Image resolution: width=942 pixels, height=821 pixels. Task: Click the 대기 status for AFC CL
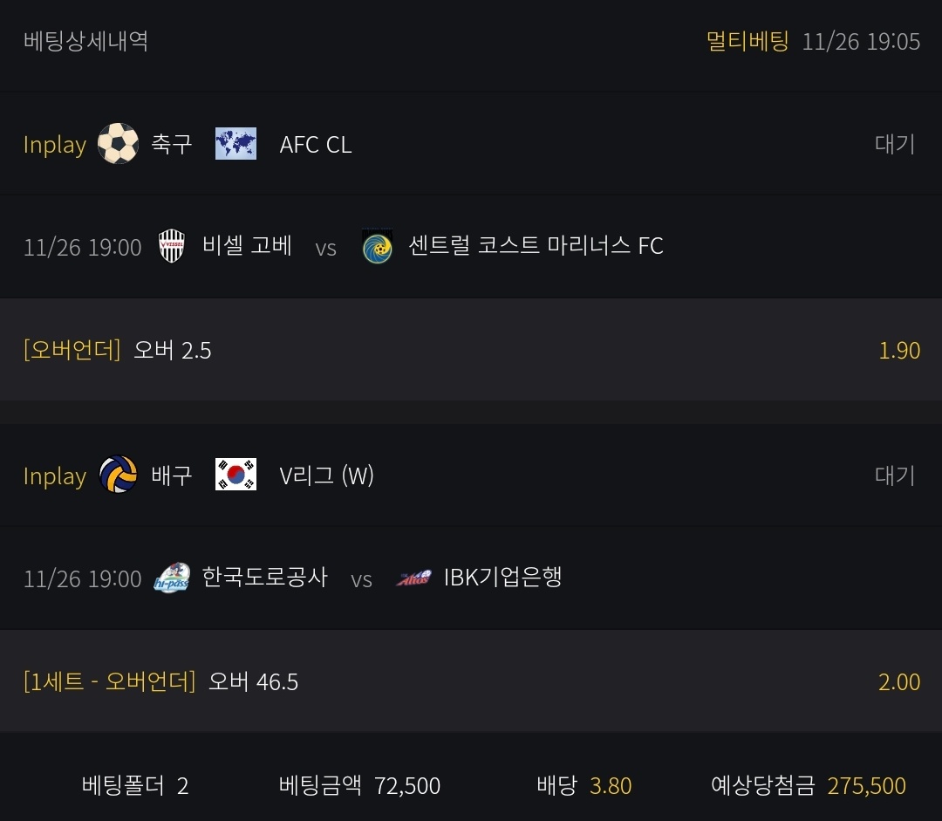[895, 144]
